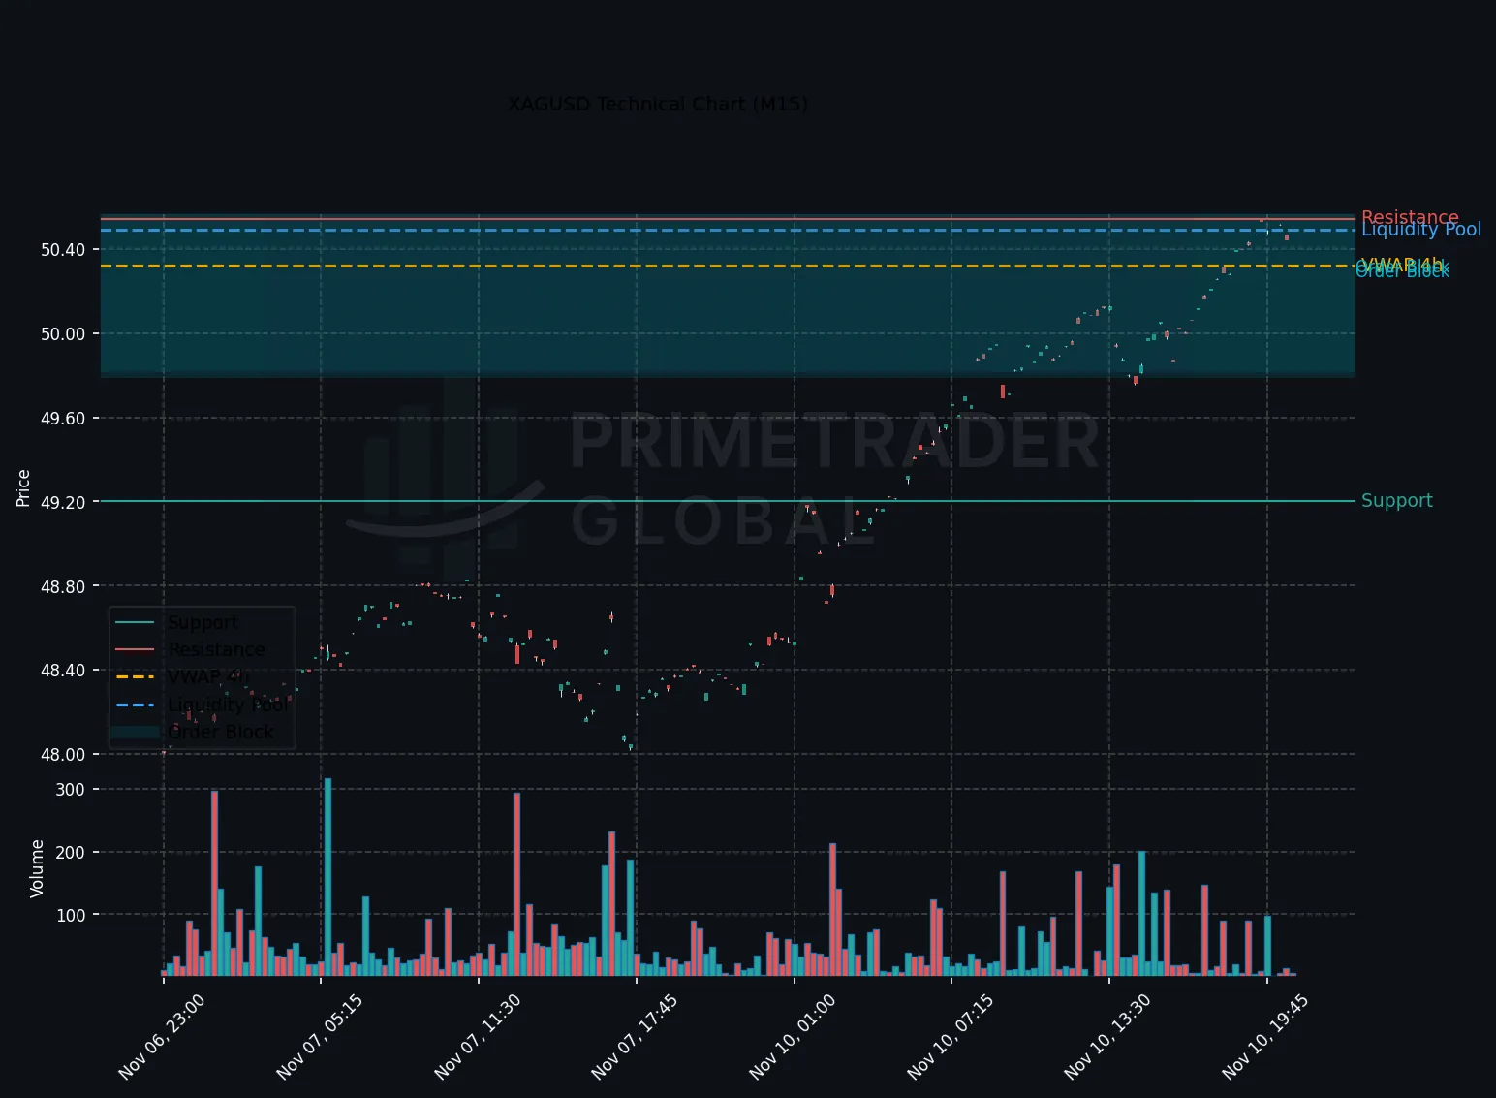Select the 200 volume axis label
Screen dimensions: 1496x1098
click(71, 853)
